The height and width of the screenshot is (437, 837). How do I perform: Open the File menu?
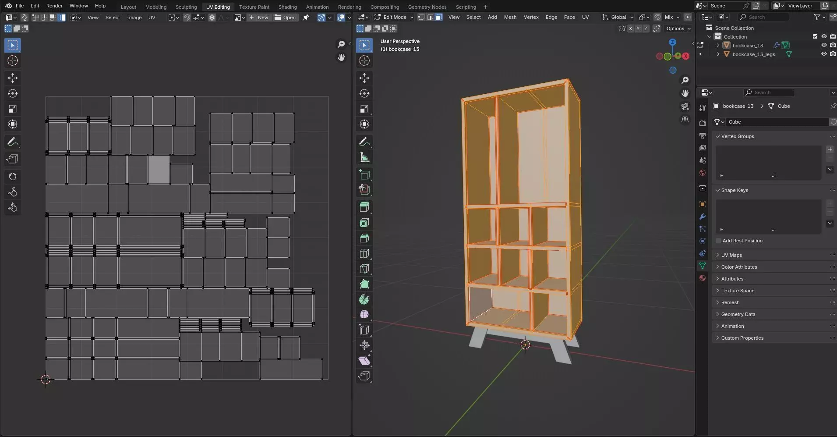click(20, 6)
